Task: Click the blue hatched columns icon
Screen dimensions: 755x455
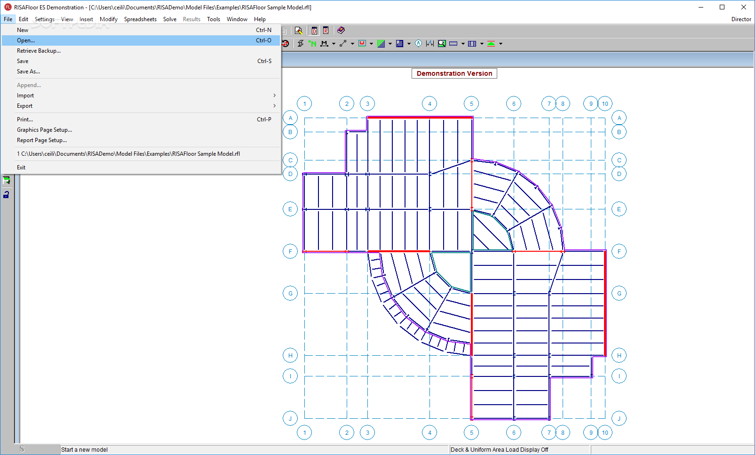Action: [x=472, y=43]
